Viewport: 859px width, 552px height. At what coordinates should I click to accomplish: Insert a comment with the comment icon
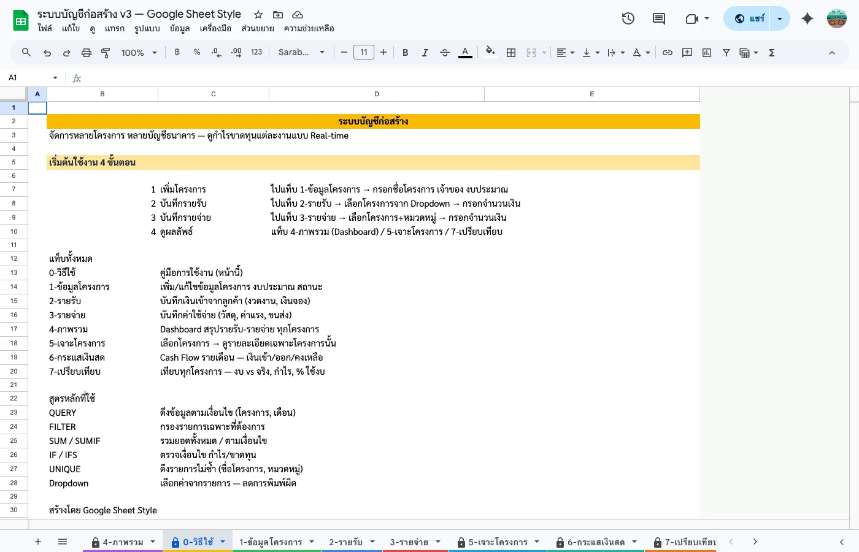pos(687,52)
